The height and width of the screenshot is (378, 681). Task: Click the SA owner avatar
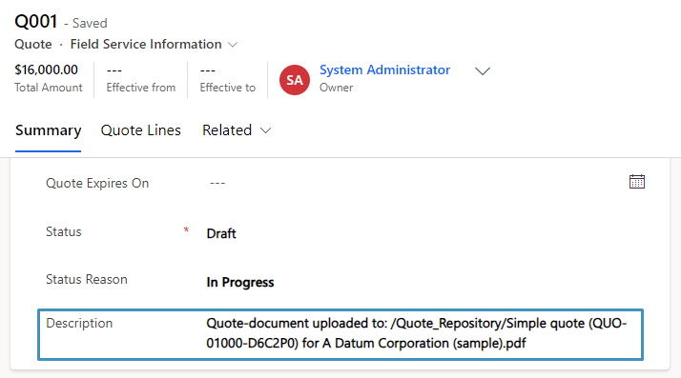point(295,80)
